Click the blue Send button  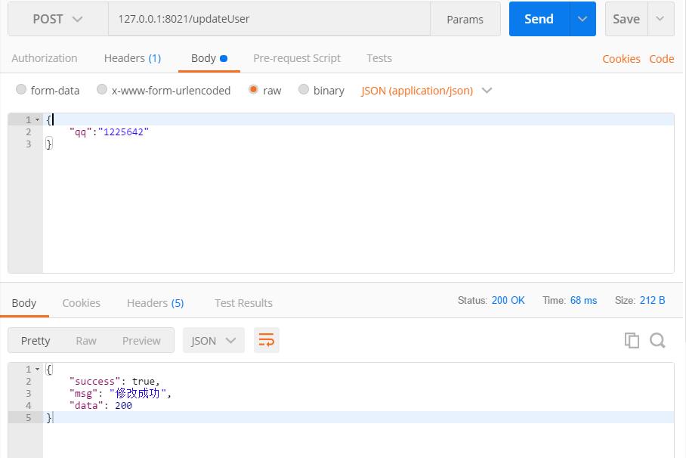539,19
